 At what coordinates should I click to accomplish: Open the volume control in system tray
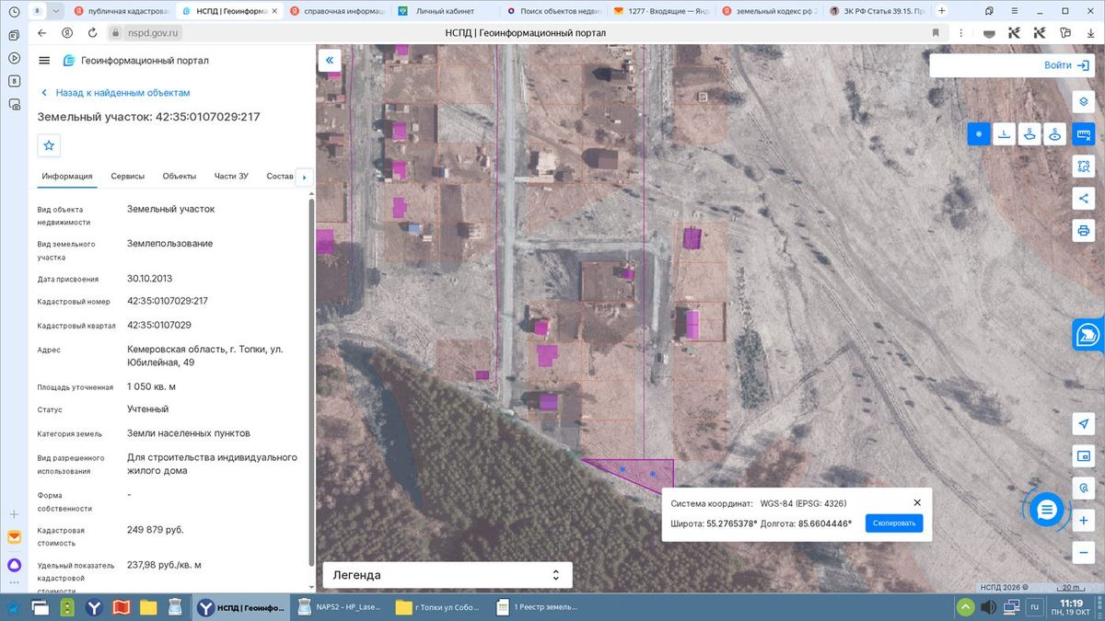987,607
